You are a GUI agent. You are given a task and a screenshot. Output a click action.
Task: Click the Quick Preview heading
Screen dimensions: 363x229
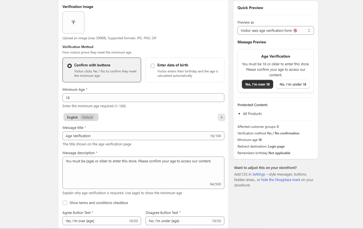[x=250, y=8]
